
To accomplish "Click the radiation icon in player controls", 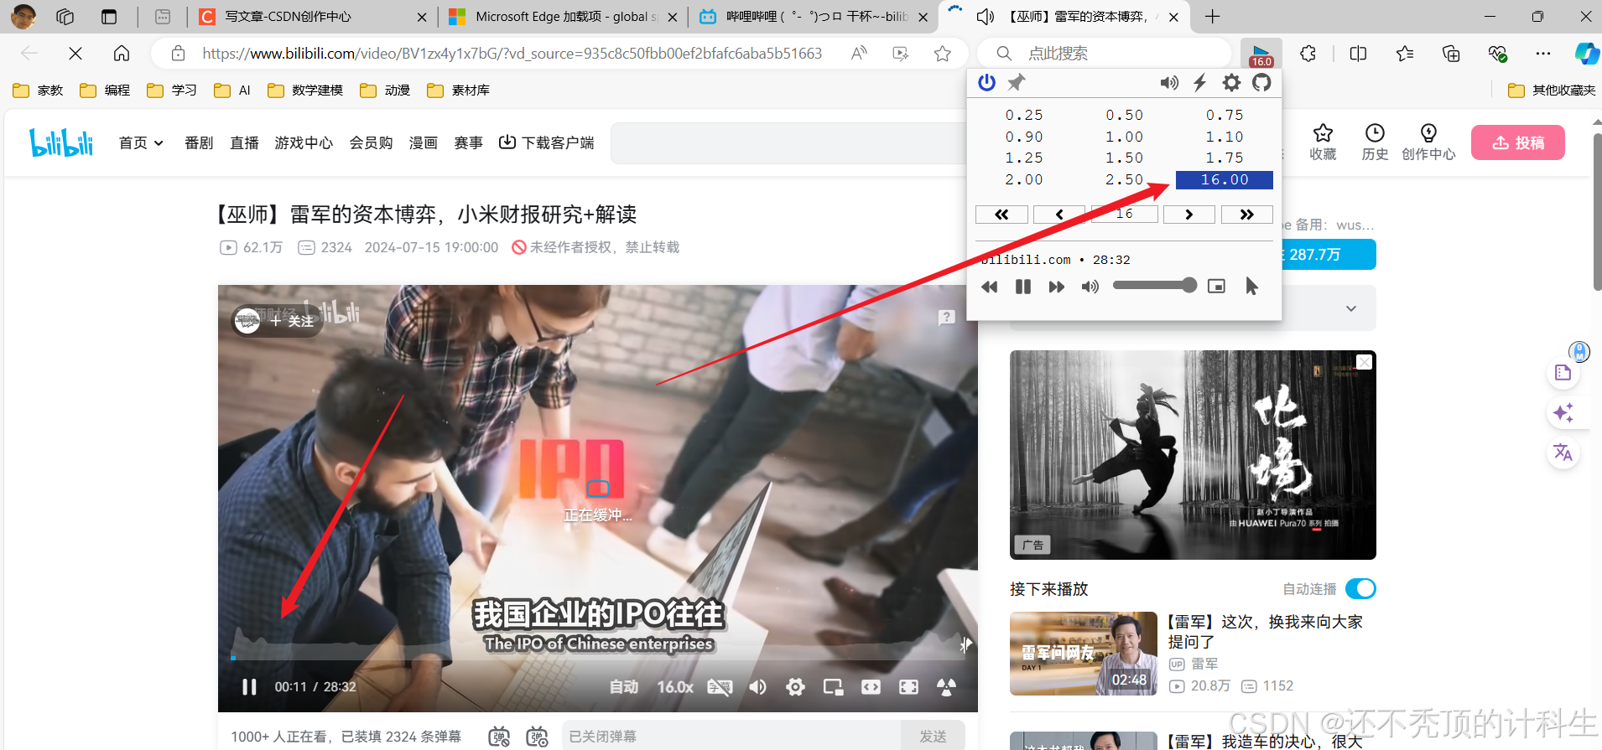I will (x=946, y=687).
